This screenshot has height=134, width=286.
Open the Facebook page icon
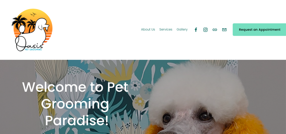pos(196,30)
